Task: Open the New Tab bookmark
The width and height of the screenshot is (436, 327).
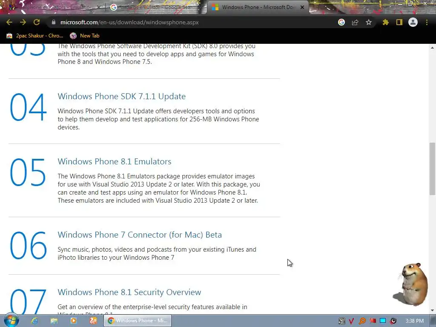Action: (x=85, y=36)
